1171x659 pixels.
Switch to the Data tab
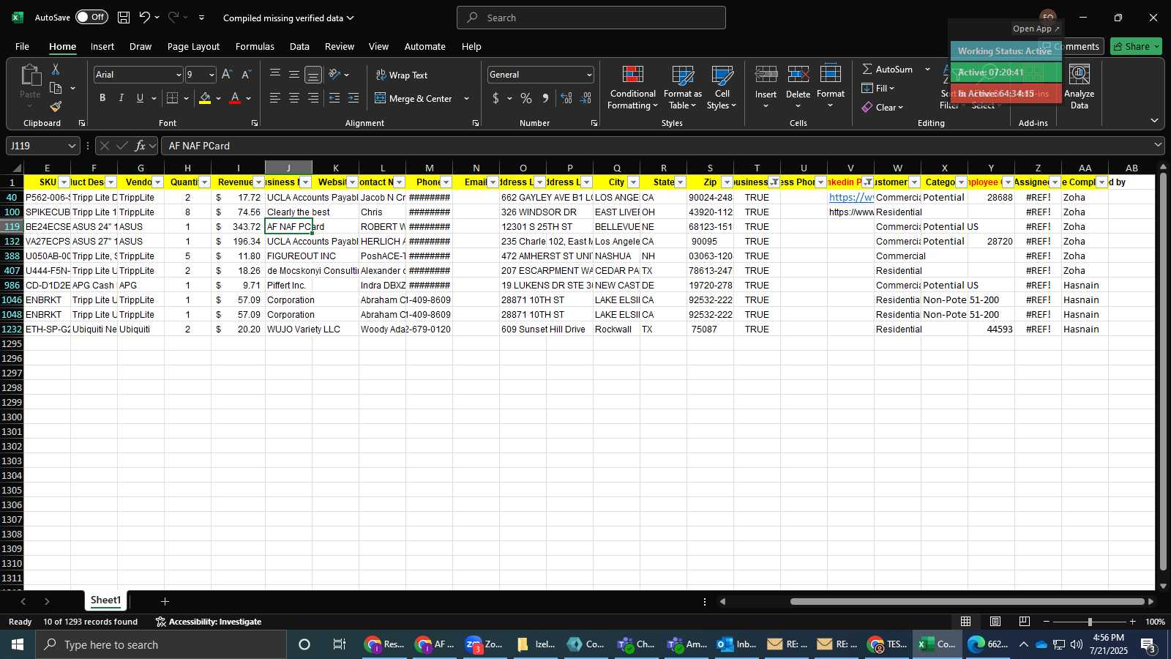tap(299, 46)
